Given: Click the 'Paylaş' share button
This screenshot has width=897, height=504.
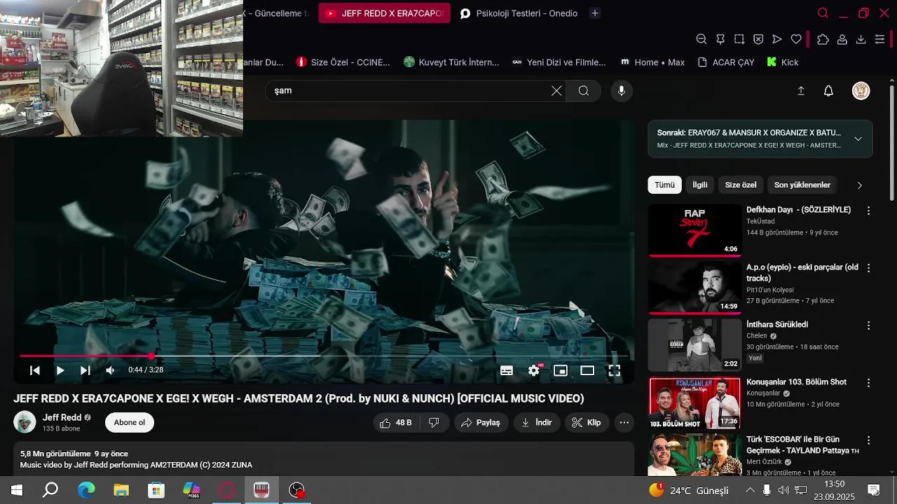Looking at the screenshot, I should tap(480, 423).
